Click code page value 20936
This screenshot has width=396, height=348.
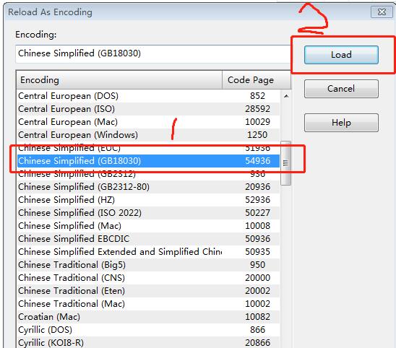tap(257, 187)
